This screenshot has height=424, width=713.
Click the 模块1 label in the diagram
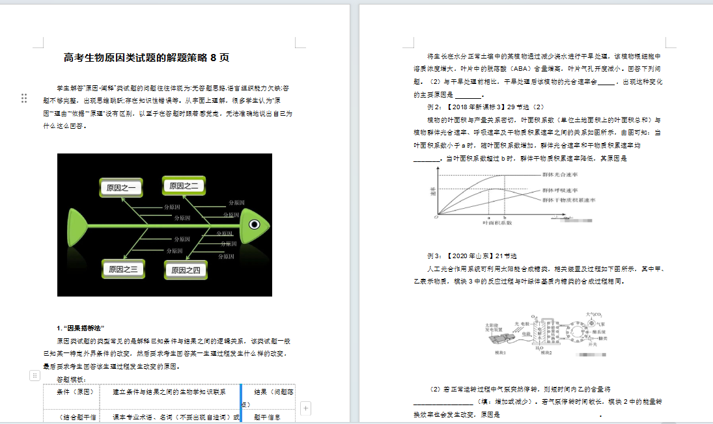pyautogui.click(x=500, y=352)
